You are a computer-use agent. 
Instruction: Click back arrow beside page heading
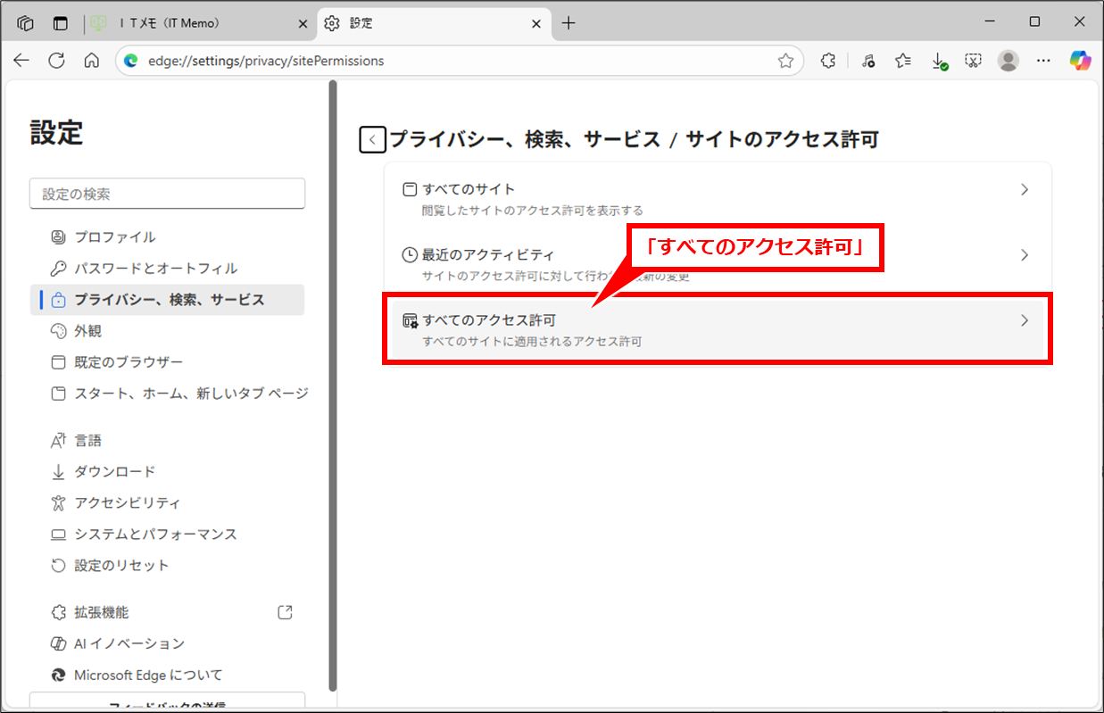[x=372, y=140]
